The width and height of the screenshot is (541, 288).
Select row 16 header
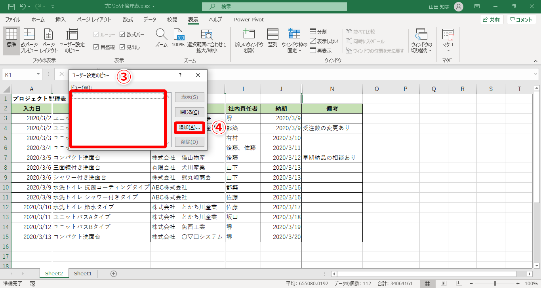(6, 246)
